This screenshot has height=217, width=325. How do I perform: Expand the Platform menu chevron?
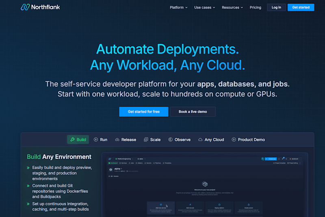point(186,7)
